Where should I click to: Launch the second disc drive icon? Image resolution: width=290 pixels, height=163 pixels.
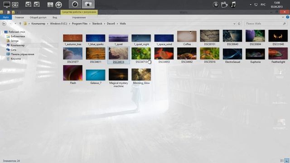[x=37, y=4]
